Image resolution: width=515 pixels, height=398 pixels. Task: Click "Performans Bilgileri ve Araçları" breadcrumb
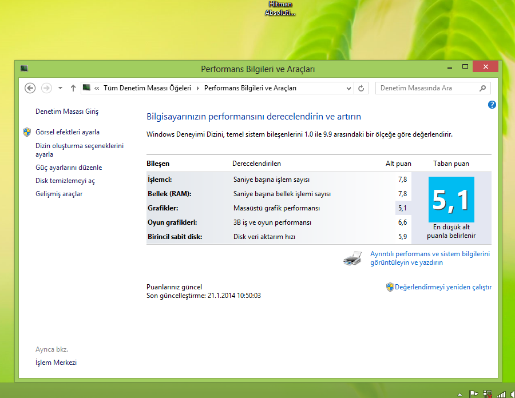point(250,88)
